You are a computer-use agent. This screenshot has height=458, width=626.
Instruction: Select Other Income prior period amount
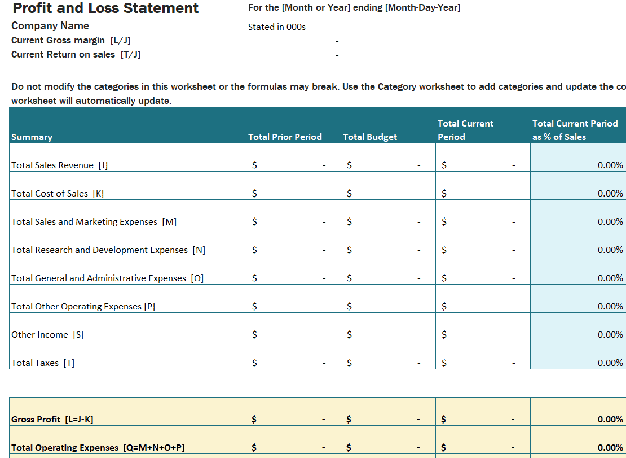[x=293, y=327]
